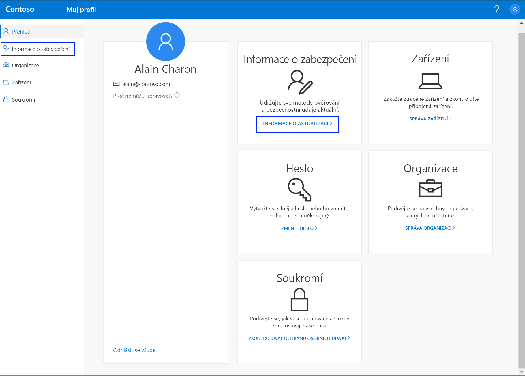
Task: Click the scrollbar down arrow
Action: 522,372
